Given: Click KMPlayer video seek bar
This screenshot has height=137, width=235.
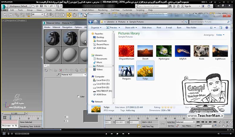Looking at the screenshot, I should pyautogui.click(x=117, y=130).
